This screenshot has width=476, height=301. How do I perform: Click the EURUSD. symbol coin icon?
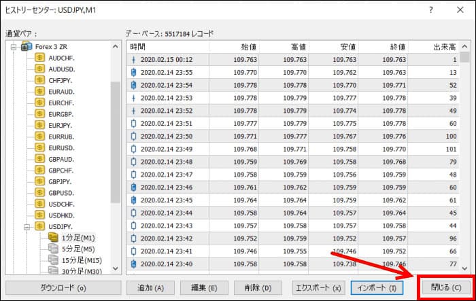39,147
